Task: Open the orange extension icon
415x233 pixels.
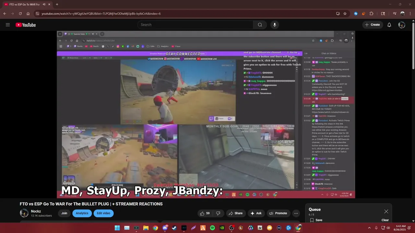Action: pyautogui.click(x=363, y=14)
